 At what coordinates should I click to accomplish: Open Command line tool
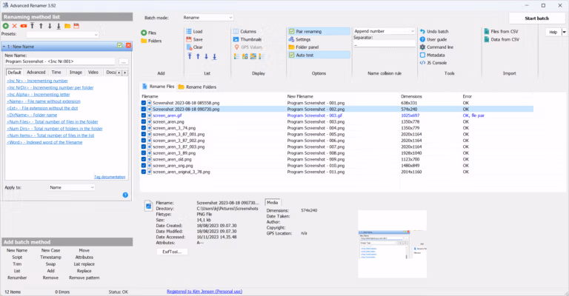coord(436,47)
